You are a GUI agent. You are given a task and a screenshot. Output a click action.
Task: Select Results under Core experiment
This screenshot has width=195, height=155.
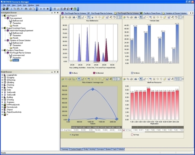coord(15,26)
